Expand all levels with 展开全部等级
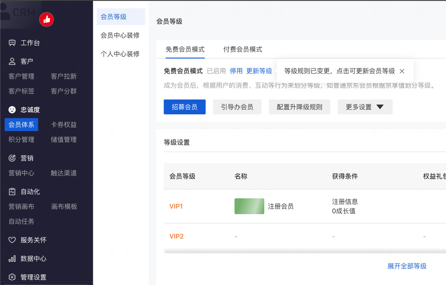446x285 pixels. tap(407, 266)
